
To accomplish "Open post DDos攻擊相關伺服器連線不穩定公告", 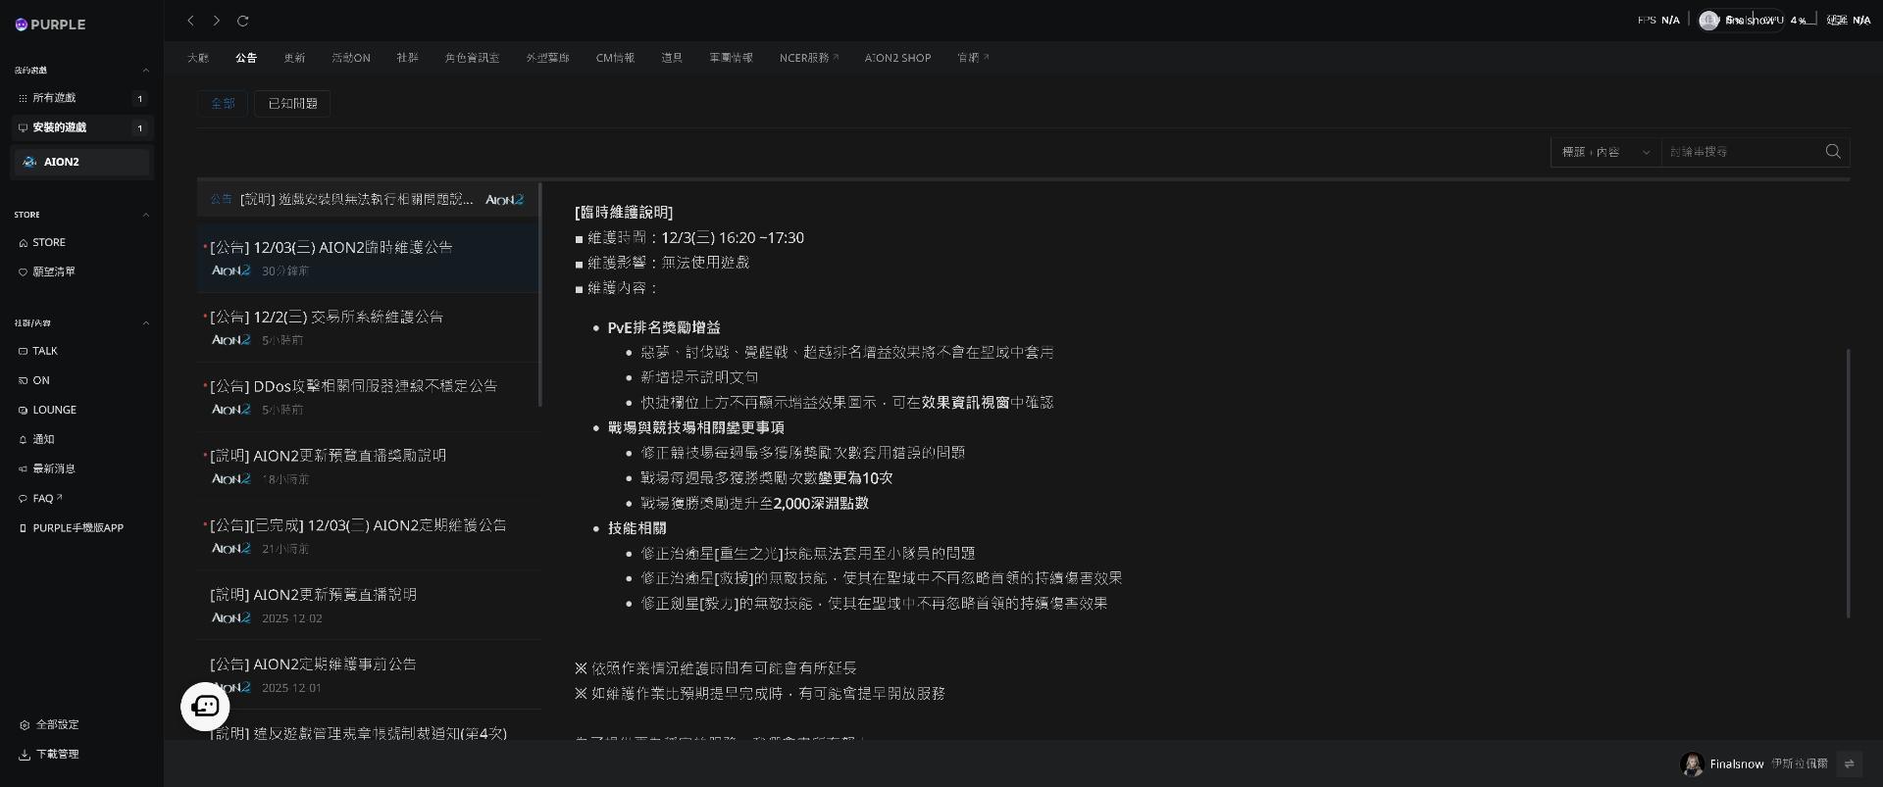I will pos(368,397).
